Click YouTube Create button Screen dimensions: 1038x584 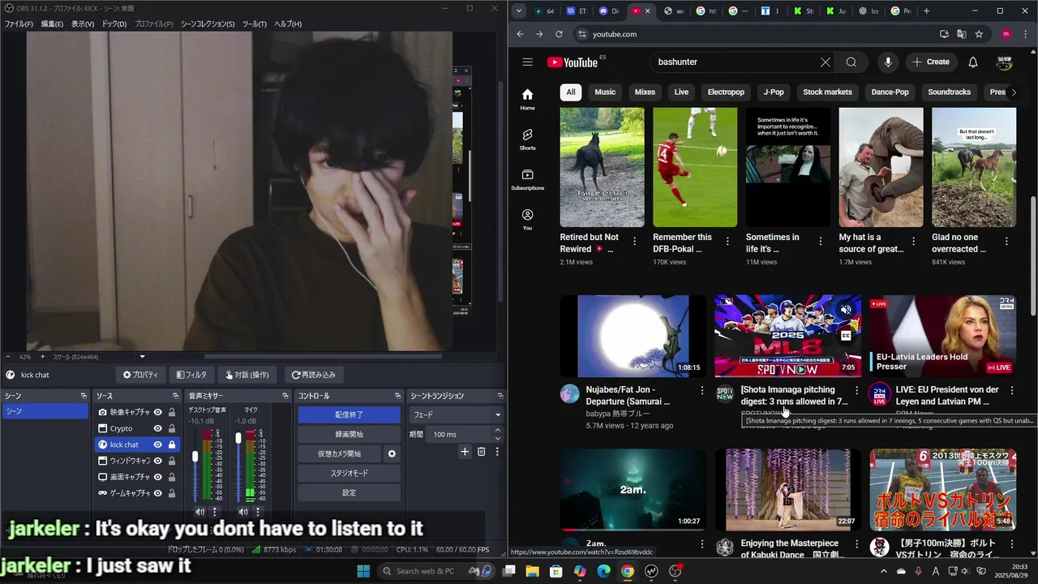pos(931,62)
